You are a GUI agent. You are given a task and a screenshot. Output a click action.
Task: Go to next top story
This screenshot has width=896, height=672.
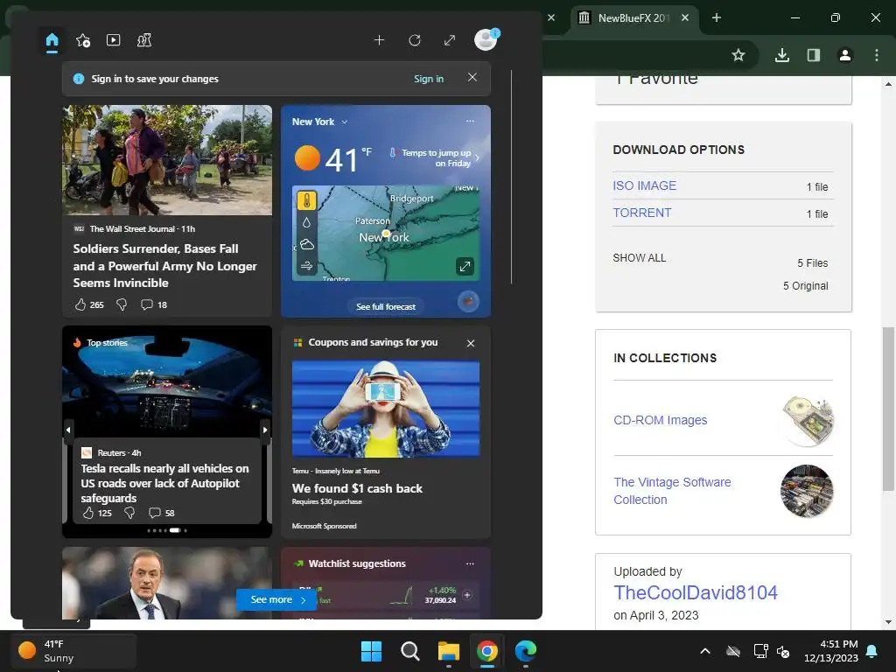click(x=265, y=430)
